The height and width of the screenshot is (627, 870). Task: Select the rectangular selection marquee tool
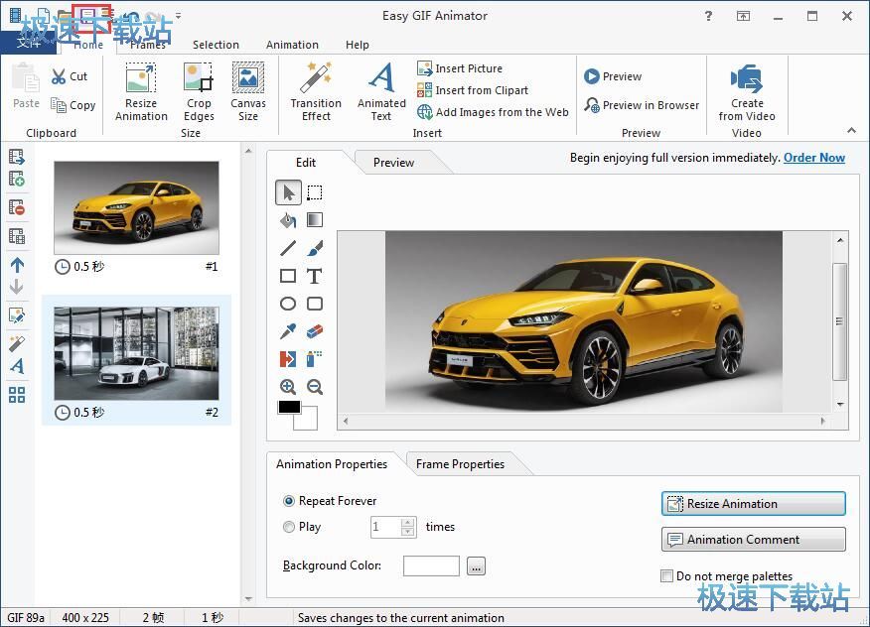[315, 192]
